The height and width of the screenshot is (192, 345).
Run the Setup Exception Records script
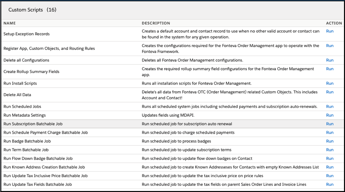[x=329, y=31]
